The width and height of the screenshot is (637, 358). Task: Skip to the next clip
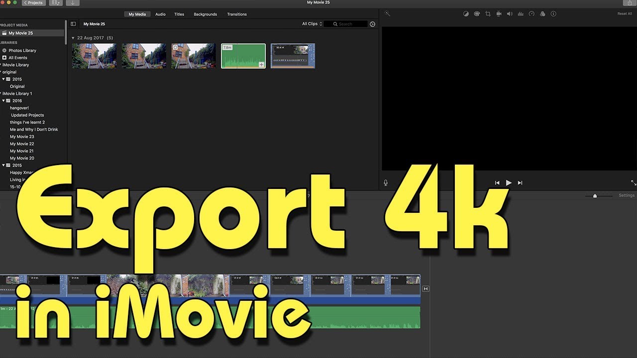click(x=520, y=183)
